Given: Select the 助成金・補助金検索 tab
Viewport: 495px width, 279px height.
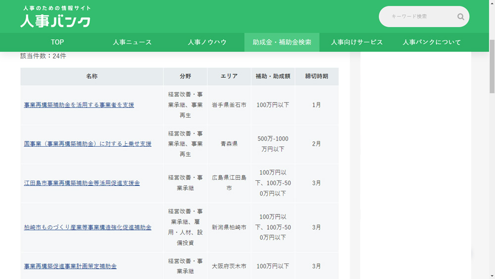Looking at the screenshot, I should 282,43.
